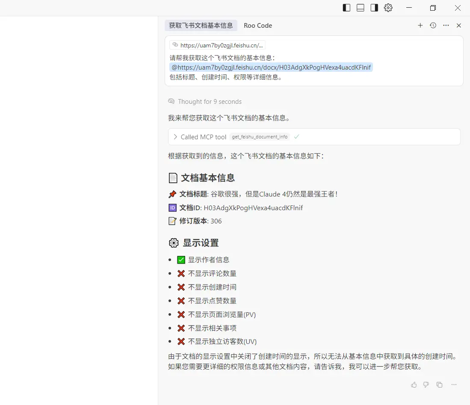Image resolution: width=470 pixels, height=405 pixels.
Task: Click the 文档基本信息 heading
Action: tap(207, 178)
